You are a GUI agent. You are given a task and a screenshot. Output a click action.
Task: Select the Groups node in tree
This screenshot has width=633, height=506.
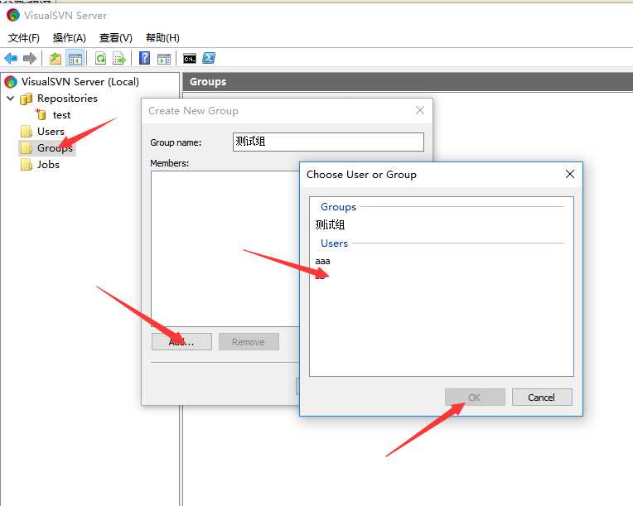click(55, 148)
